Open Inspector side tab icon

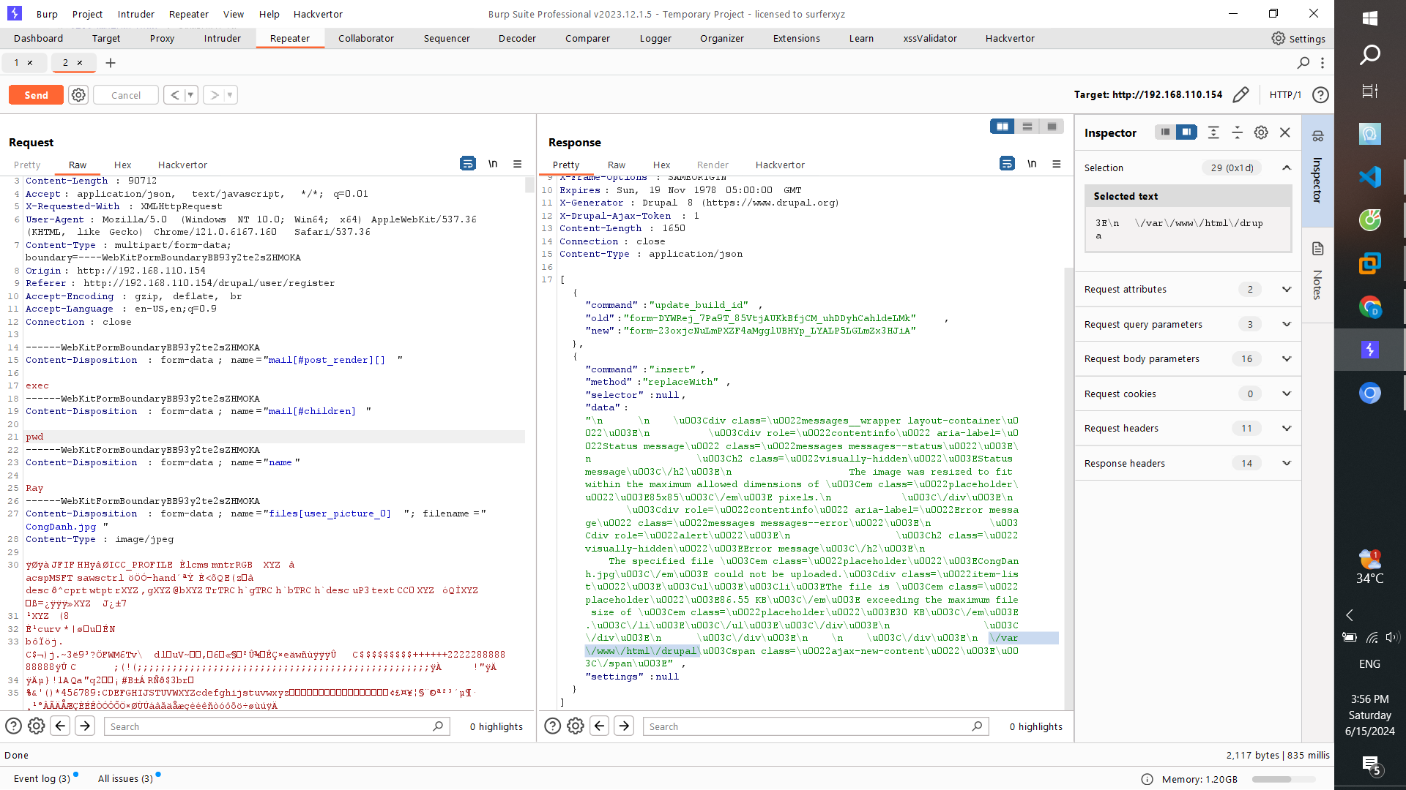(x=1318, y=136)
